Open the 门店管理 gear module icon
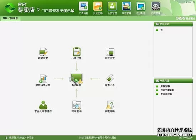This screenshot has width=196, height=140. tap(156, 8)
